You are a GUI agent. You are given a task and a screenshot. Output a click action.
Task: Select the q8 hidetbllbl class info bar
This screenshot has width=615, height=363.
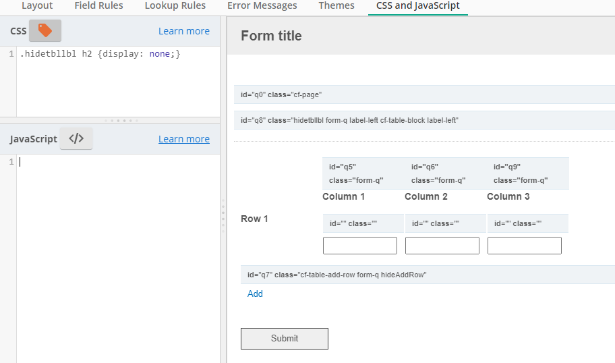(424, 120)
